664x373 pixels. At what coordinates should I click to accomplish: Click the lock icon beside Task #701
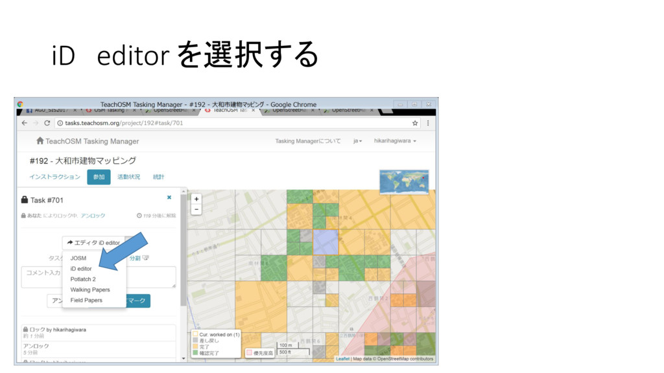tap(25, 199)
